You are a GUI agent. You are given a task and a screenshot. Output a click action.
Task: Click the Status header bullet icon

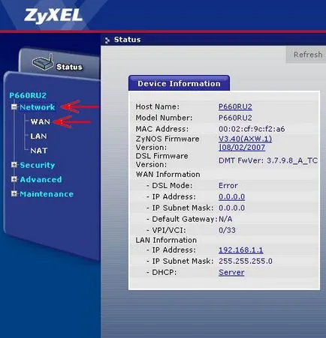pos(107,40)
